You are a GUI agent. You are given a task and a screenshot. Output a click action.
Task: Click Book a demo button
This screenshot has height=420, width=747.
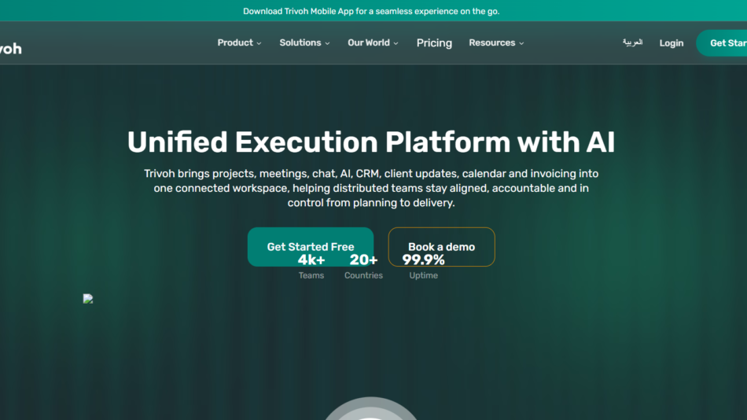[x=442, y=246]
